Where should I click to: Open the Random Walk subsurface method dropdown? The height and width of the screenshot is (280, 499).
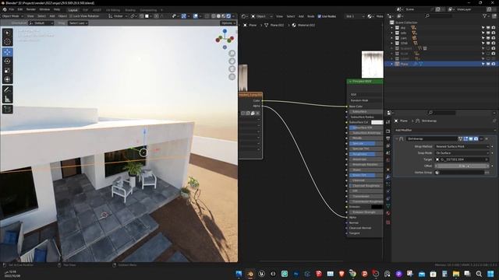point(366,100)
